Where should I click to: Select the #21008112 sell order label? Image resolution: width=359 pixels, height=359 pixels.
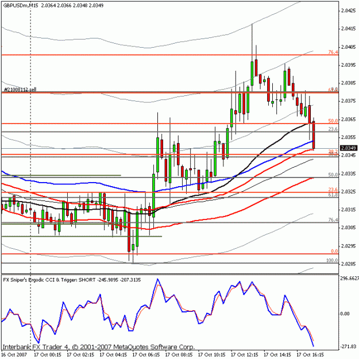20,90
